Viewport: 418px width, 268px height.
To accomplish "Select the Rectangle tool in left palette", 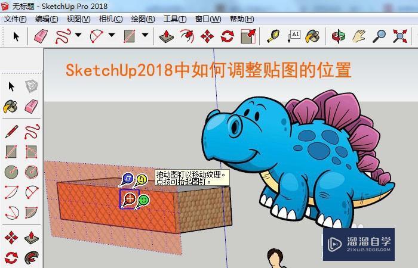I will pyautogui.click(x=11, y=152).
